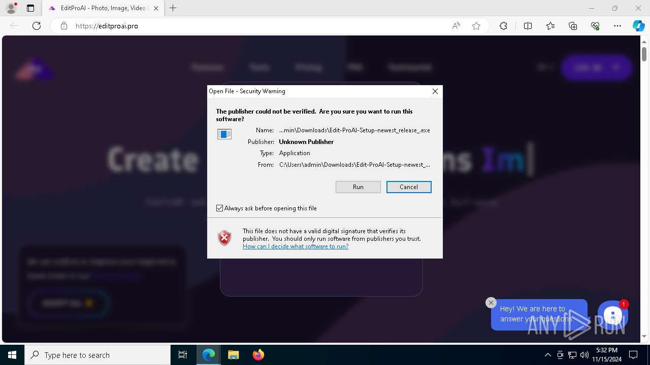This screenshot has width=650, height=365.
Task: Dismiss the chat greeting bubble with its X
Action: (491, 303)
